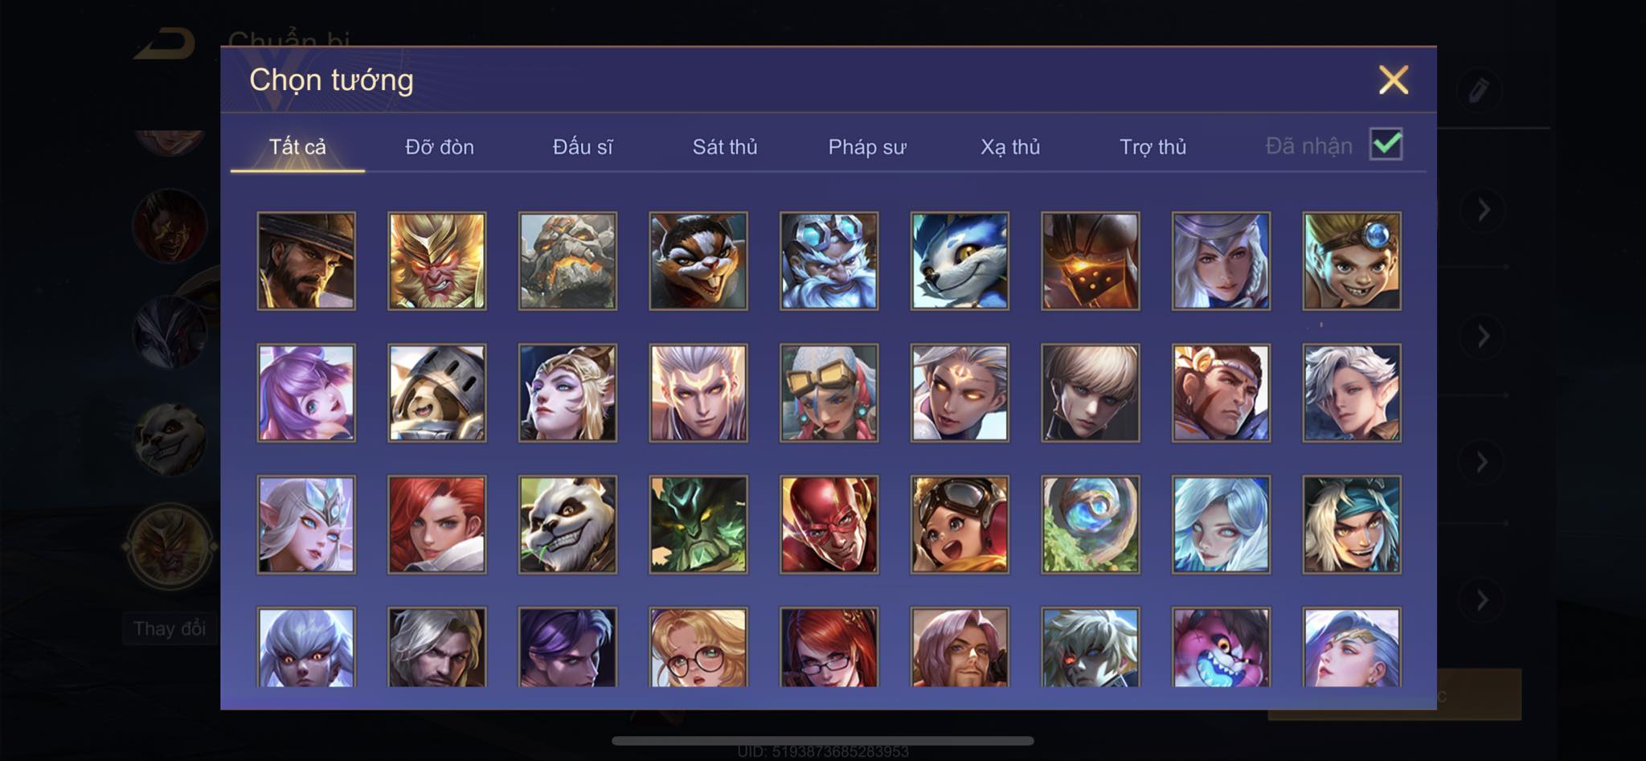The image size is (1646, 761).
Task: Open the Sát thủ tab
Action: click(x=725, y=147)
